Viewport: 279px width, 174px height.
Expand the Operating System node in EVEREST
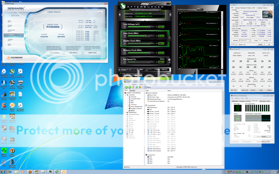click(125, 114)
